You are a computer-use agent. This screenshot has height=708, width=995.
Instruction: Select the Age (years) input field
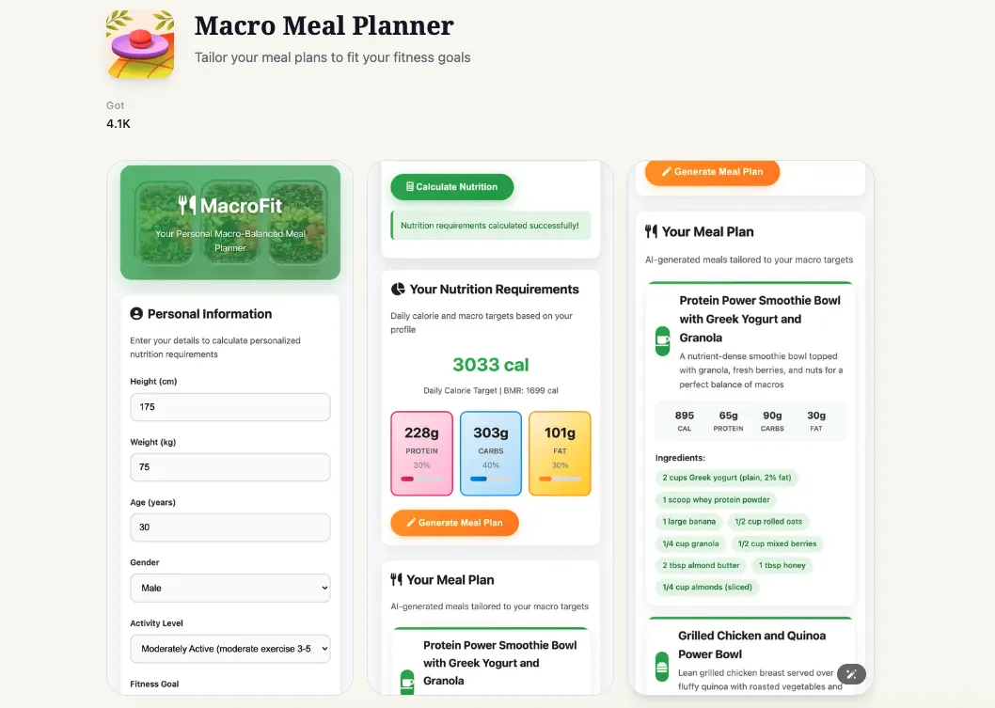[230, 527]
